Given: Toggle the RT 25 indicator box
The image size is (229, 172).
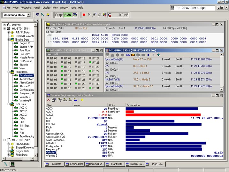Looking at the screenshot, I should [x=90, y=63].
